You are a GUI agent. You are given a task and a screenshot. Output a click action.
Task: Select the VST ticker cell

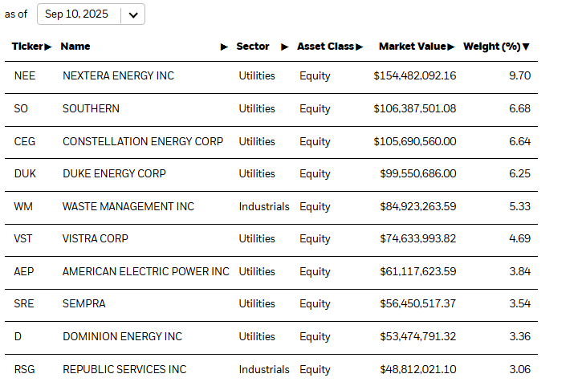pyautogui.click(x=25, y=238)
